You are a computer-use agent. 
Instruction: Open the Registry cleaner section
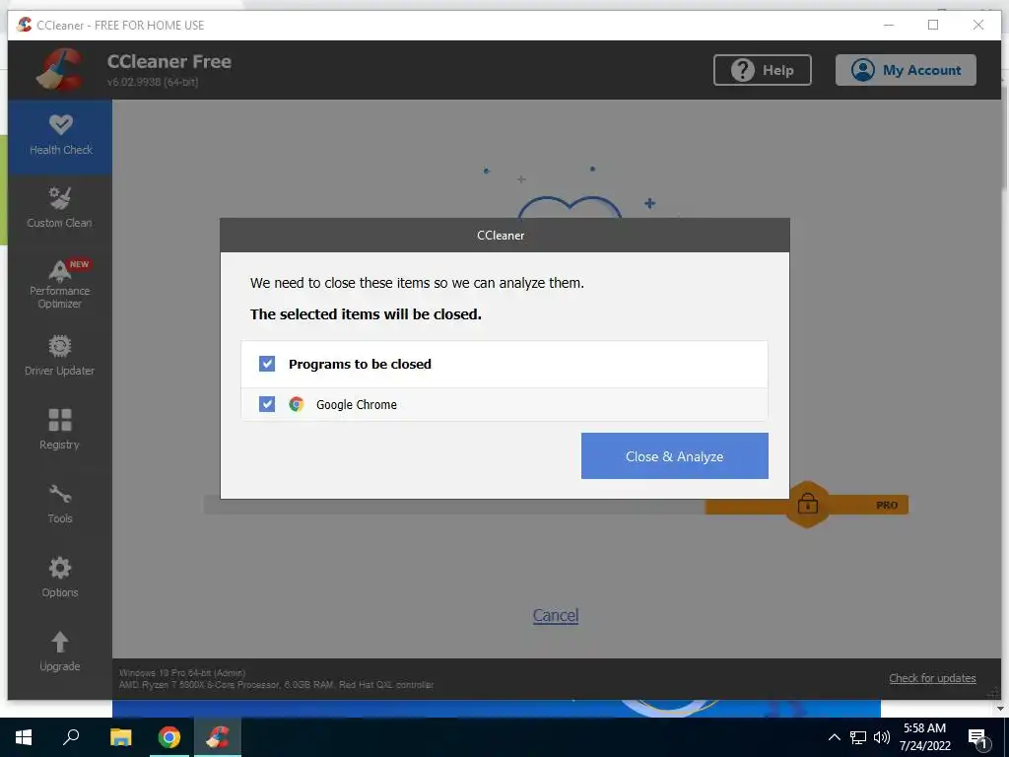(60, 430)
